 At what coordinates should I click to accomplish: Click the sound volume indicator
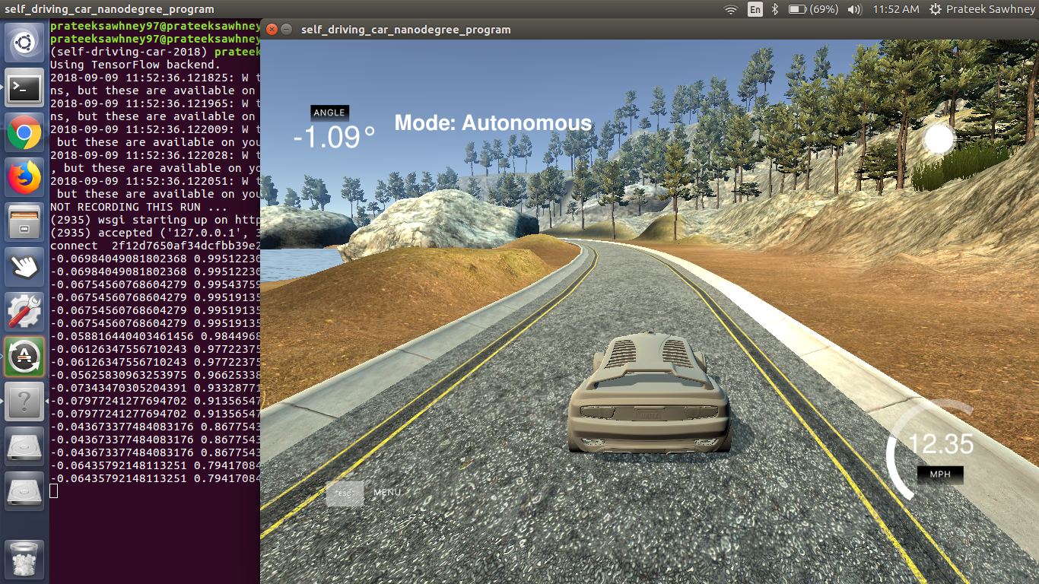tap(854, 9)
